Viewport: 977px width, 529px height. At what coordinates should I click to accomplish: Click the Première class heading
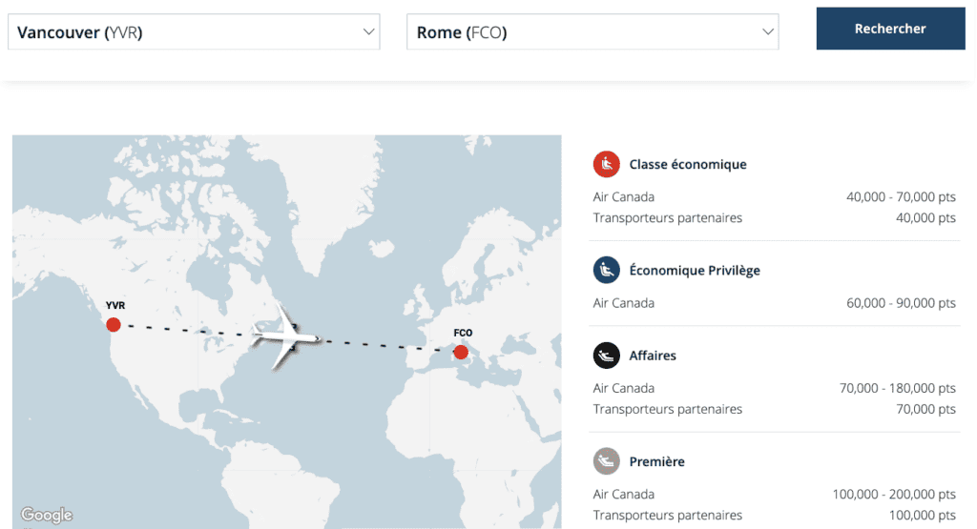tap(657, 461)
